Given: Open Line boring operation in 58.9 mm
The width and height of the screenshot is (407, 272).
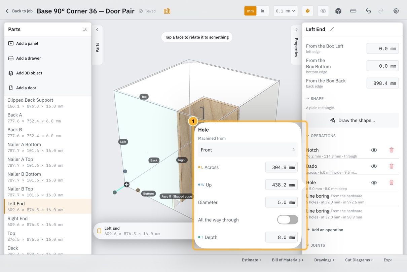Looking at the screenshot, I should (x=353, y=214).
